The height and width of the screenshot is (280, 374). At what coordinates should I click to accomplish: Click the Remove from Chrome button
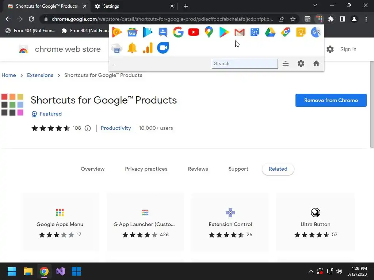click(x=331, y=100)
